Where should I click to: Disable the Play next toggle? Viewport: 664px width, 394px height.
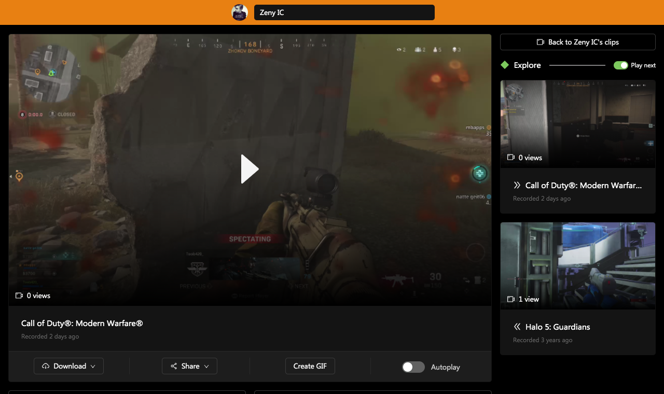(x=621, y=65)
